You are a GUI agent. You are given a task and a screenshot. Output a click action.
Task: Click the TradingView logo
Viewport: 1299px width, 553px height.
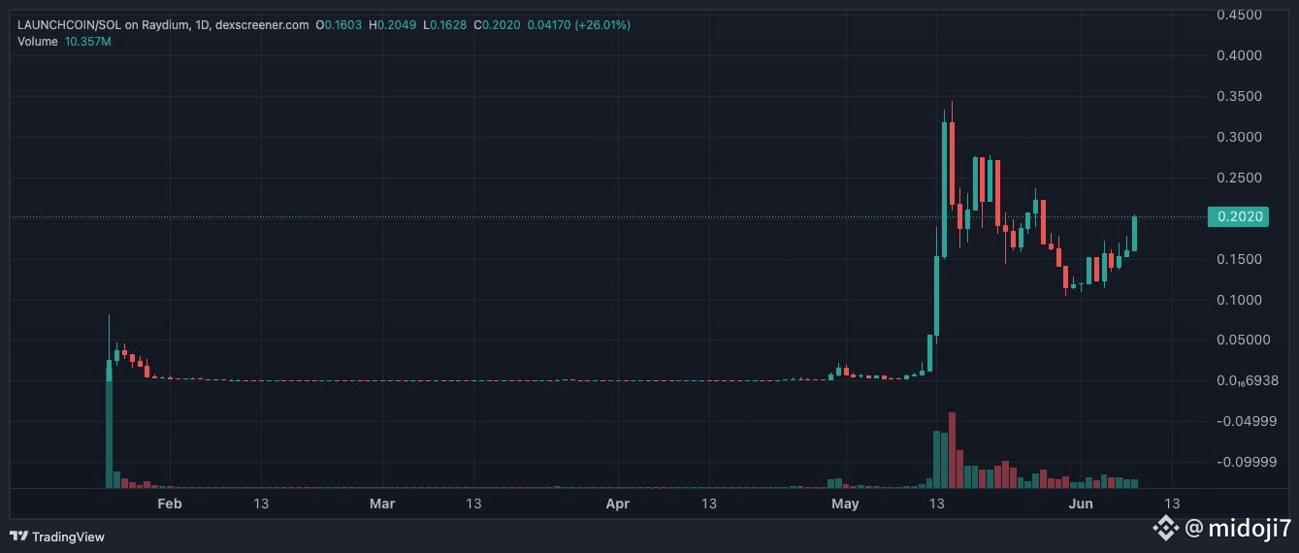56,537
